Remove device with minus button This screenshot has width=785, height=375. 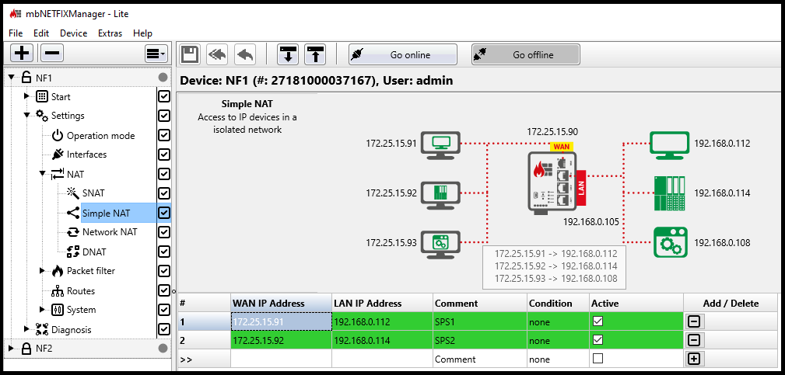(x=51, y=53)
